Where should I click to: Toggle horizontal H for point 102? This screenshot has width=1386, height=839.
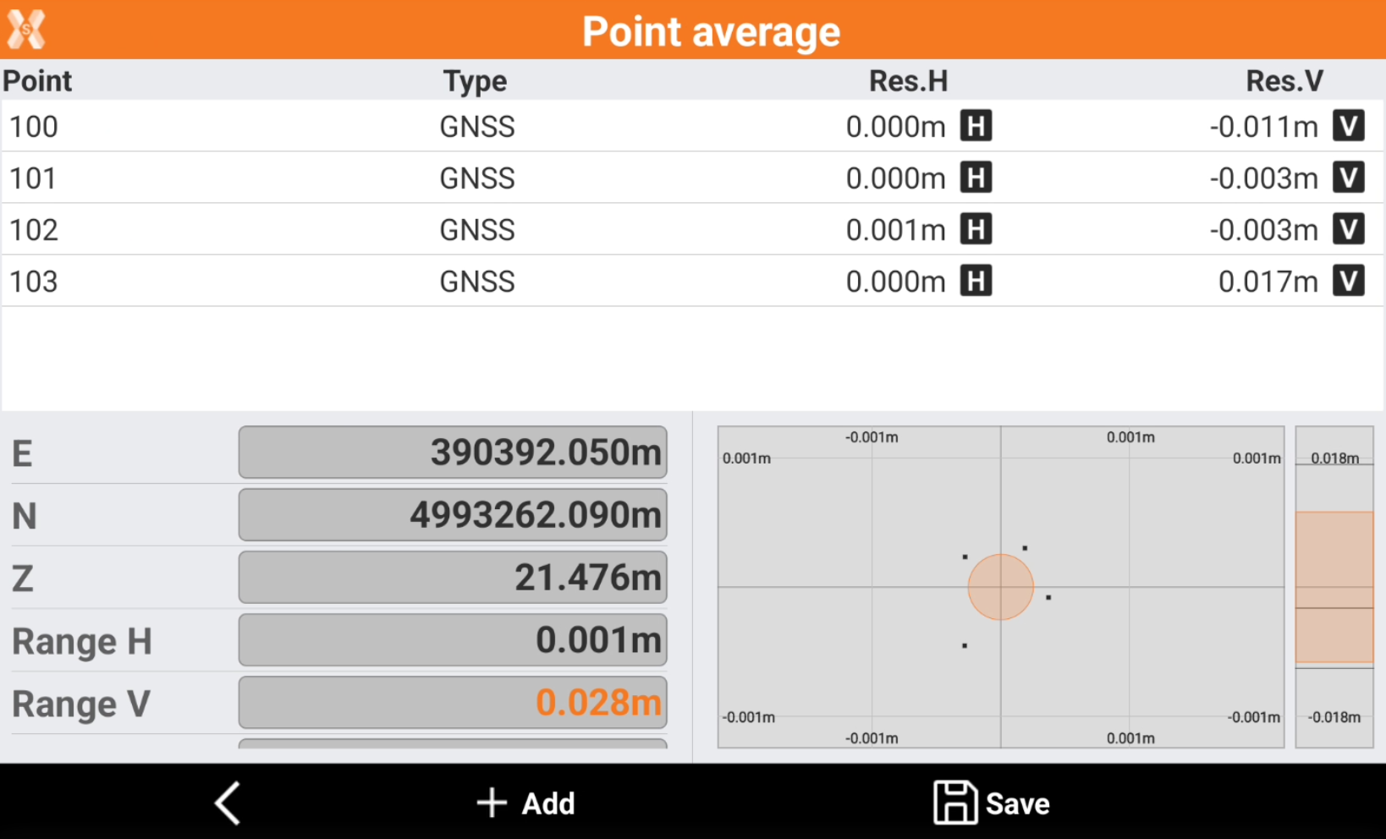tap(976, 230)
